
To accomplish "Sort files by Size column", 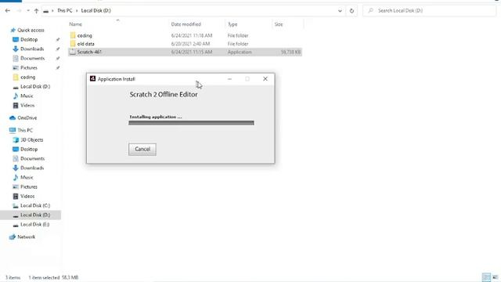I will (279, 24).
